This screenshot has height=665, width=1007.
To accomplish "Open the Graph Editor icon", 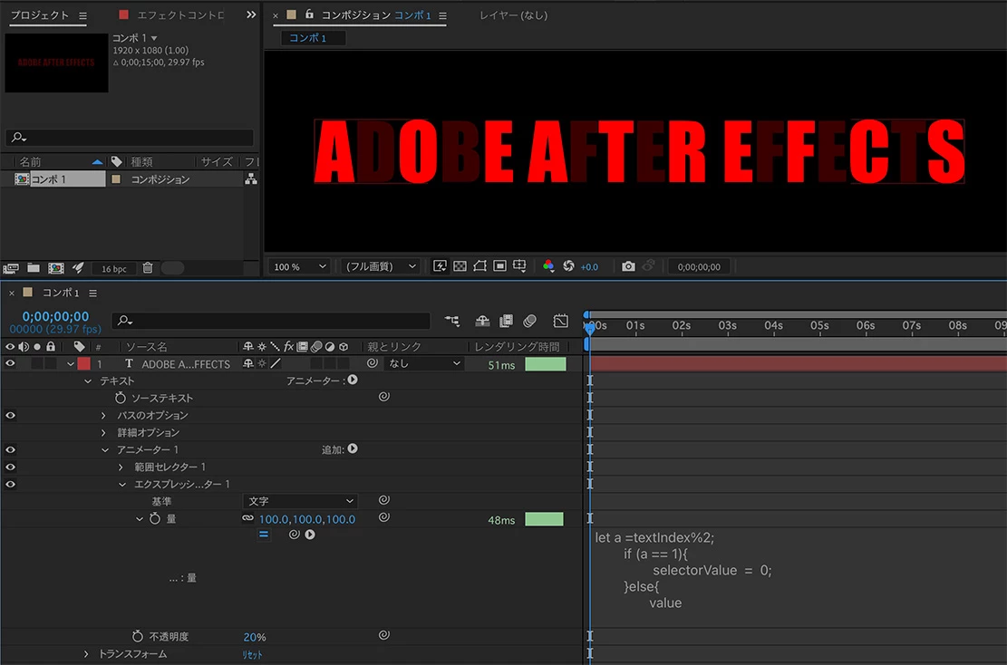I will (561, 321).
